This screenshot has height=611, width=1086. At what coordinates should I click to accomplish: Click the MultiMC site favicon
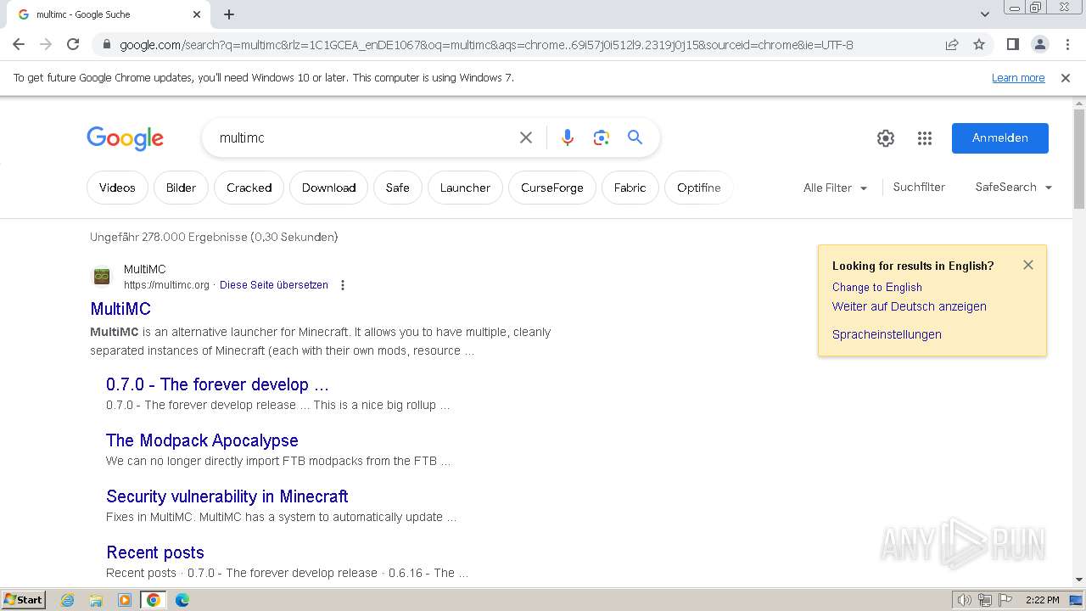102,277
